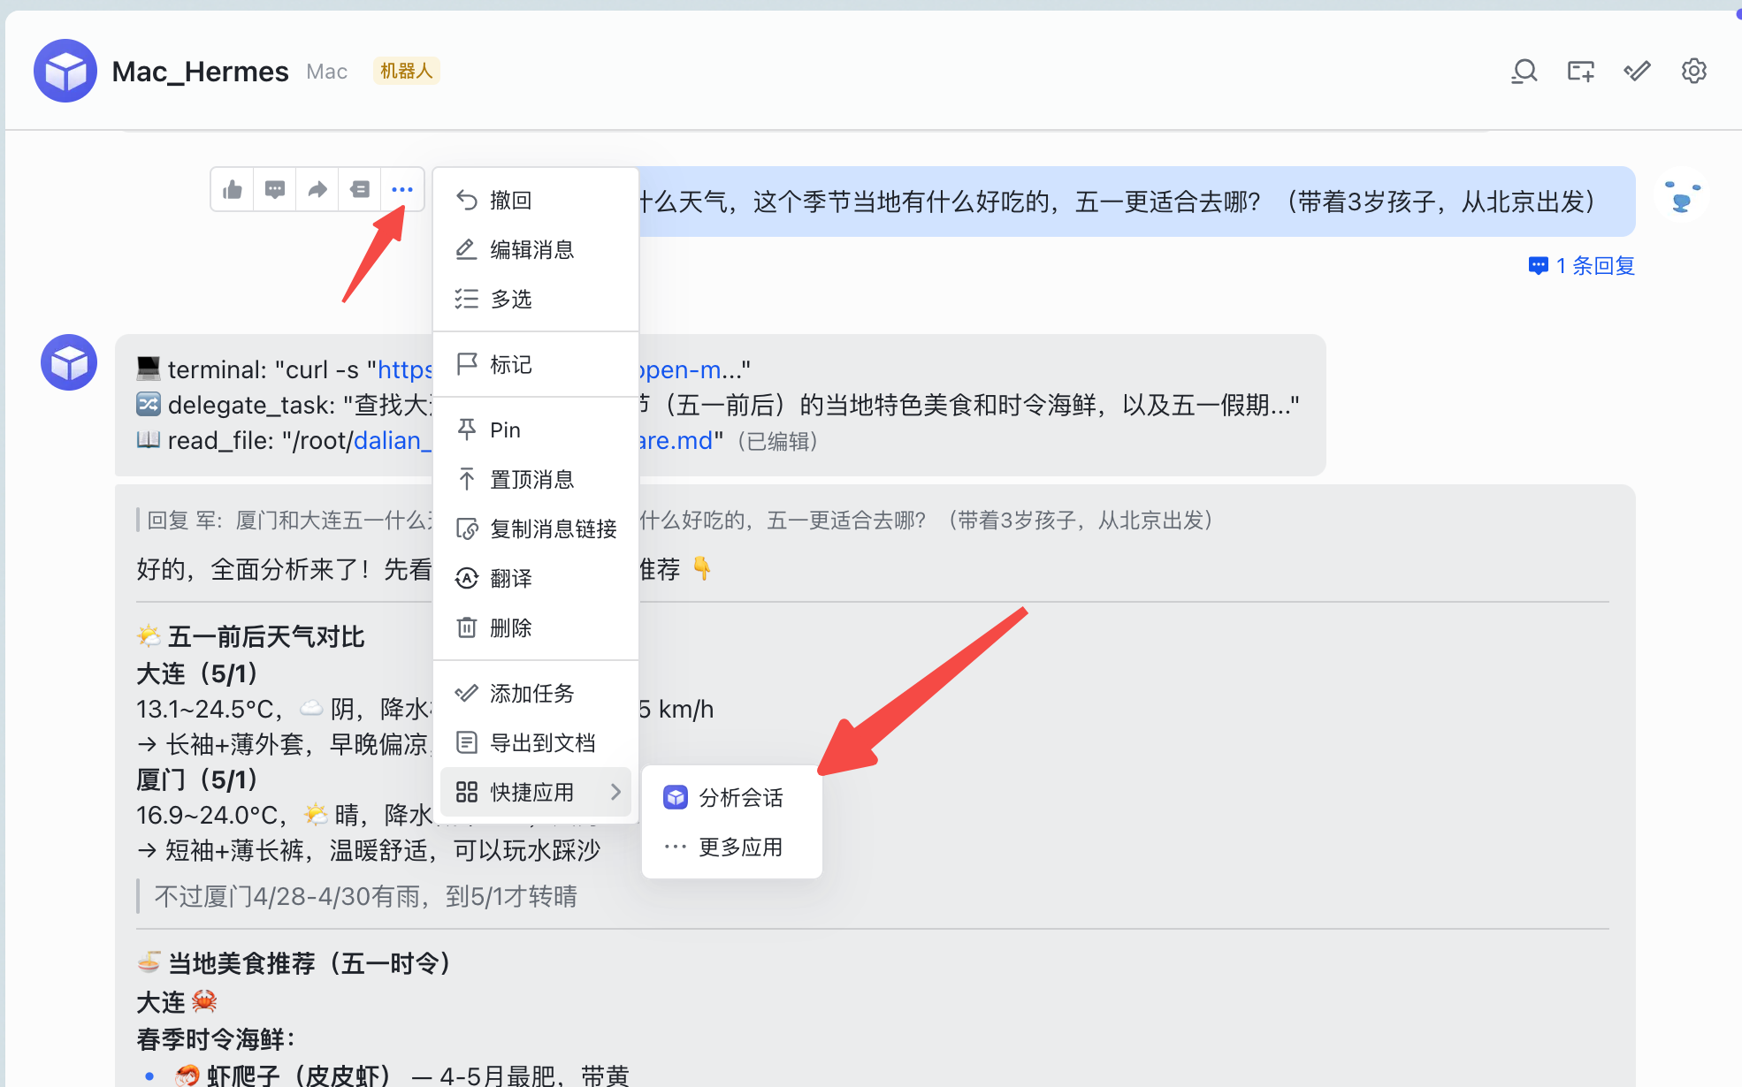Screen dimensions: 1742x1087
Task: Click 导出到文档 export option
Action: 542,743
